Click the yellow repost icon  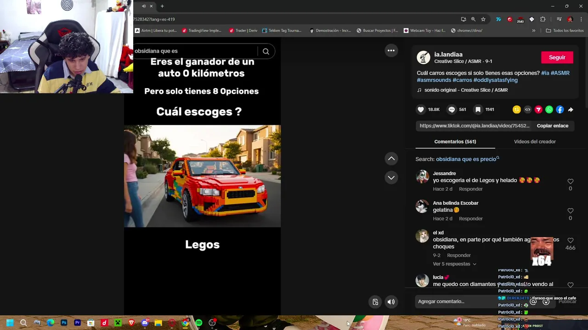(517, 110)
